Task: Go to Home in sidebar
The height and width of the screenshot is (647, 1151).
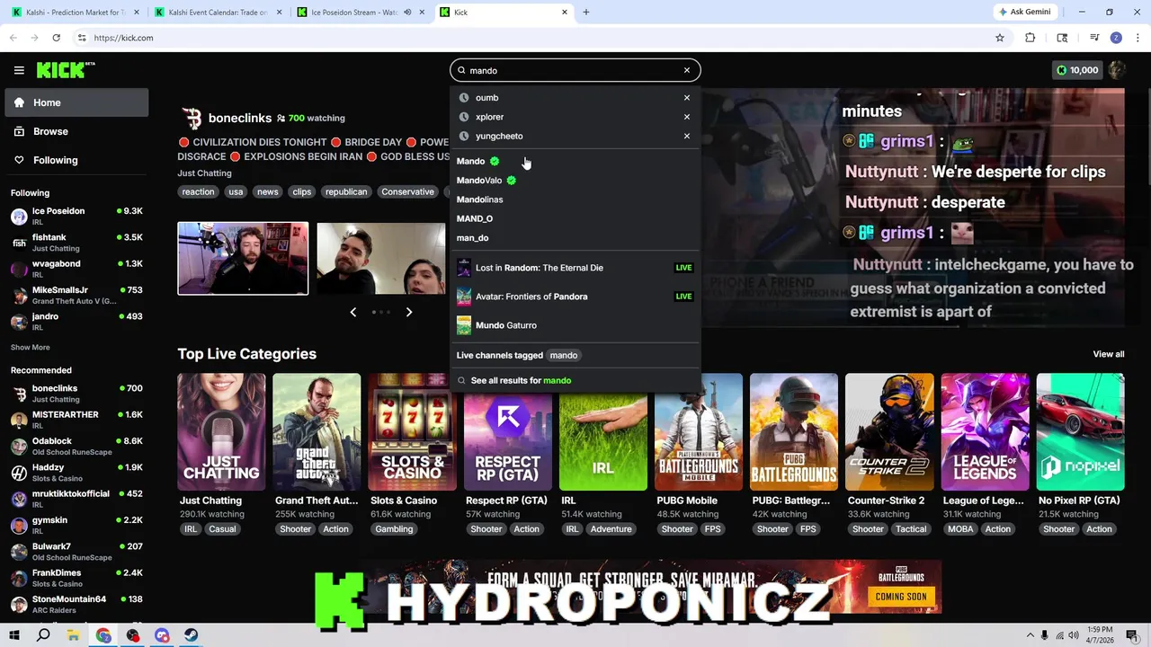Action: click(77, 102)
